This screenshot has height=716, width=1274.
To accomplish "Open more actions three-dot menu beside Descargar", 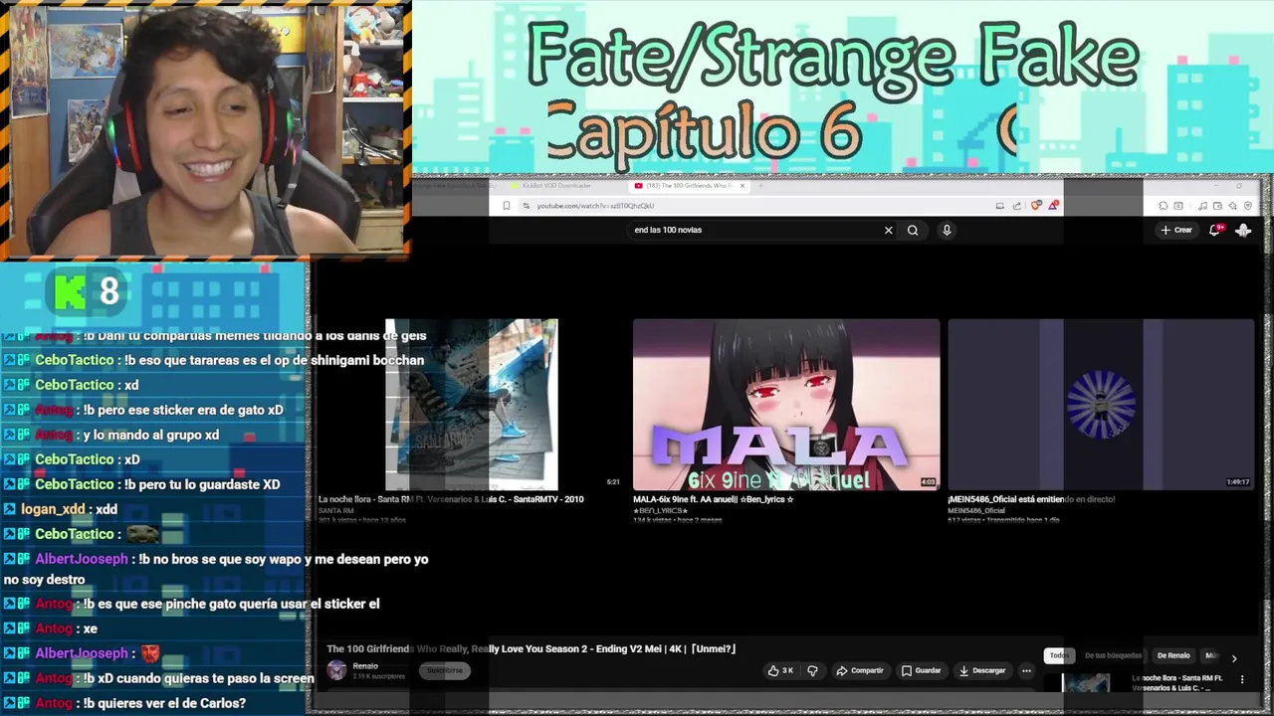I will [1026, 670].
